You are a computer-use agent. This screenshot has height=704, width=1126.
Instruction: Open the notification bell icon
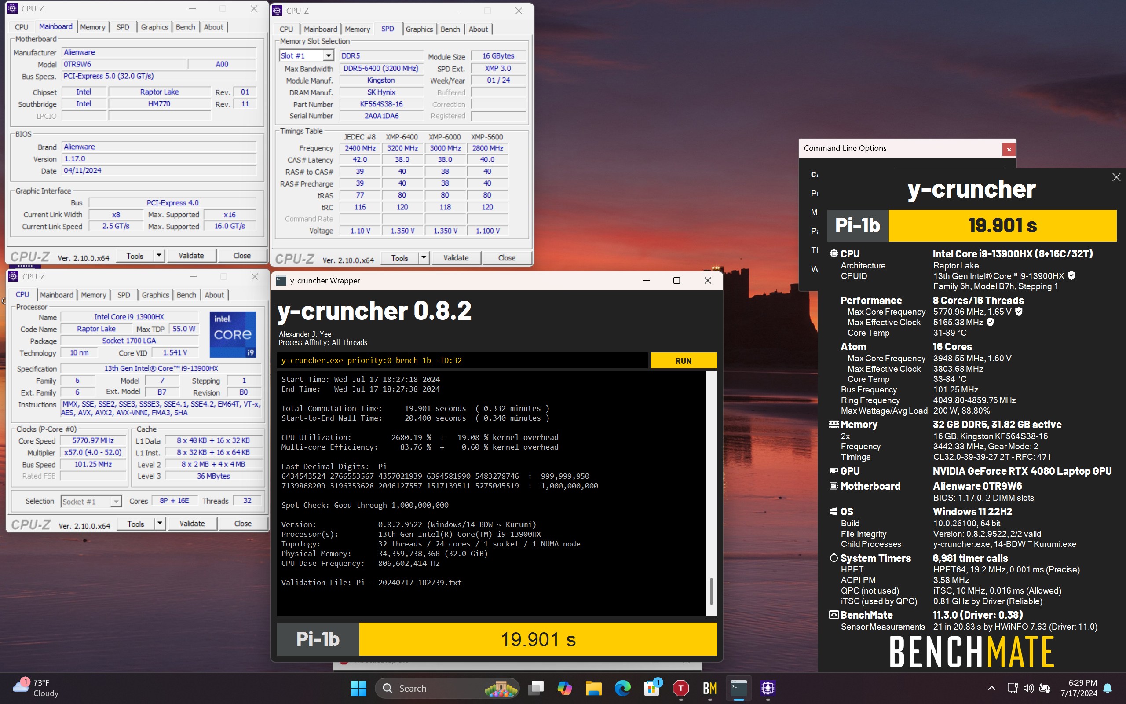1108,688
